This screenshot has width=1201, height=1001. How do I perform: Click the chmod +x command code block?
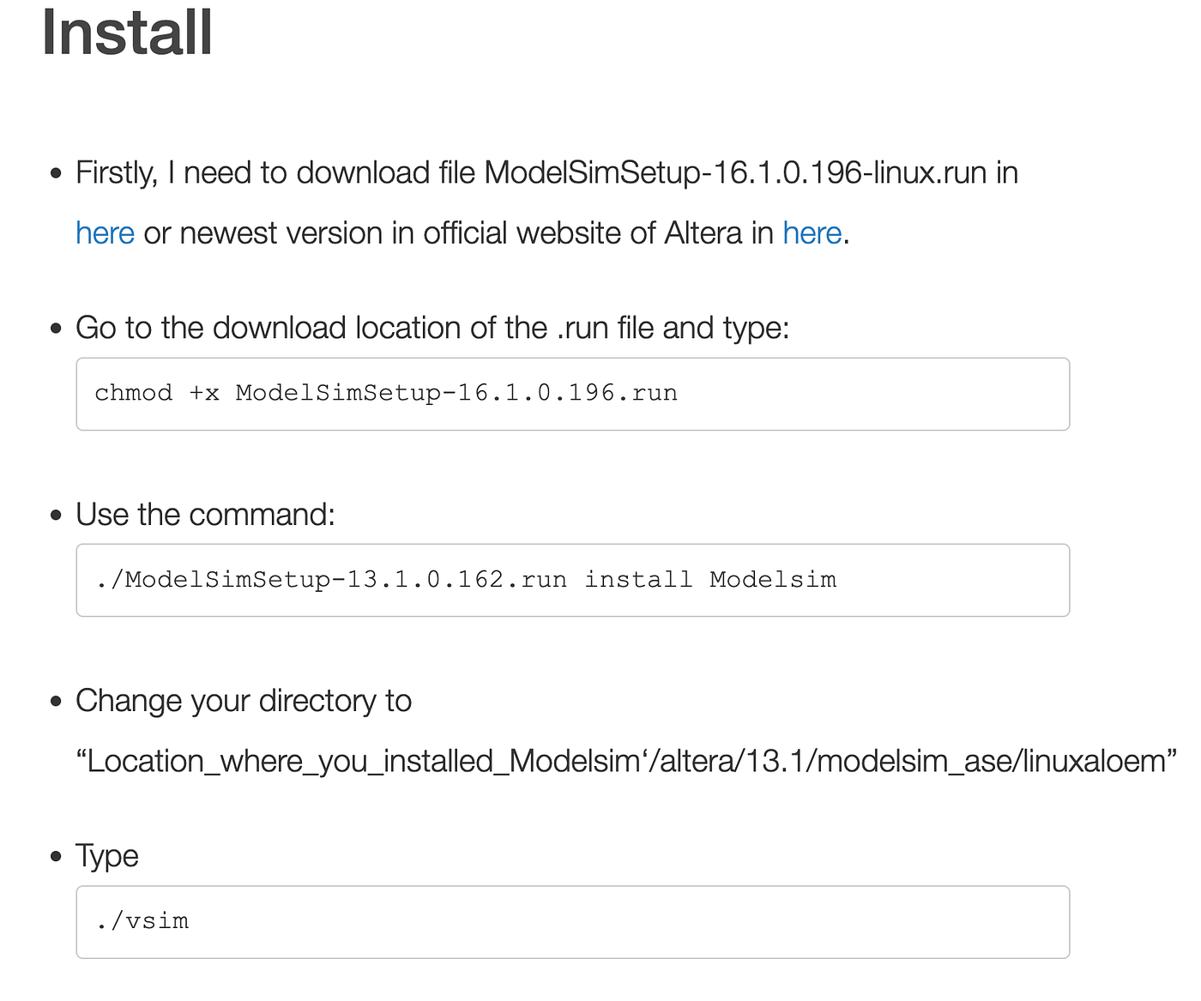(572, 394)
